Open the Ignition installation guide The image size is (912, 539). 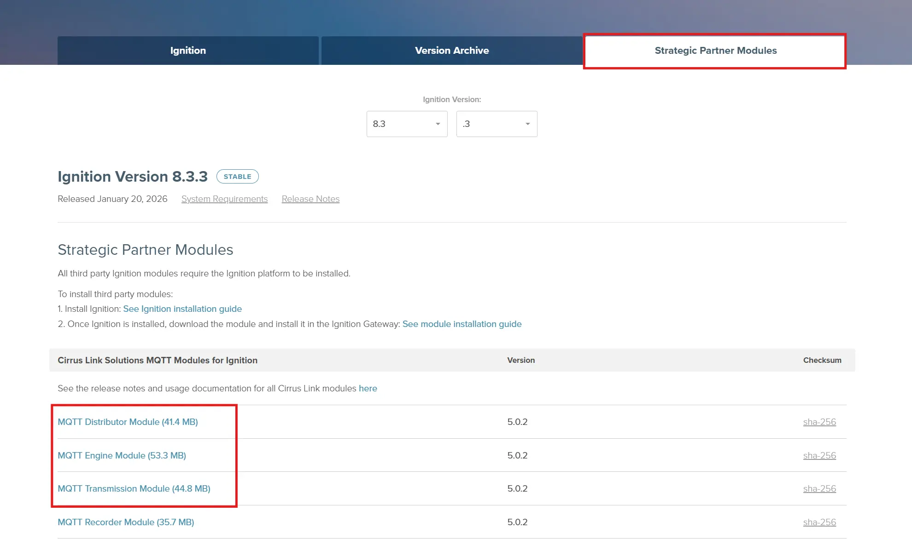(x=182, y=309)
